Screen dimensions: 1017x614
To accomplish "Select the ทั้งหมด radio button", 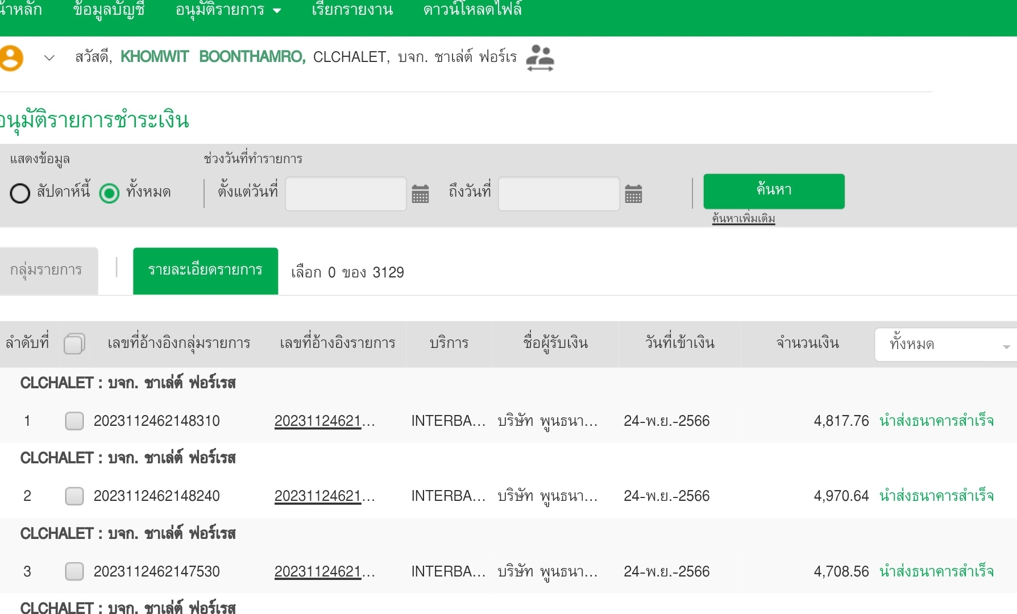I will point(109,193).
